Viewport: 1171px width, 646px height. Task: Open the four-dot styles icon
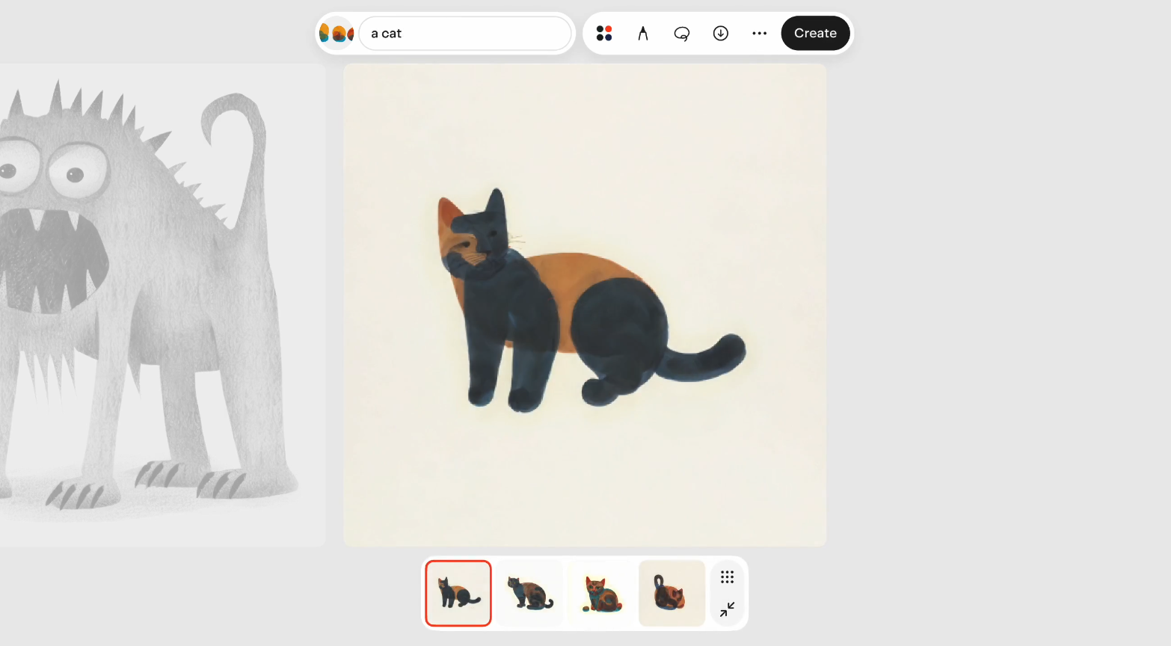pos(604,34)
